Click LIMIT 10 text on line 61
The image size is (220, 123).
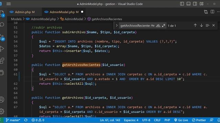[173, 79]
